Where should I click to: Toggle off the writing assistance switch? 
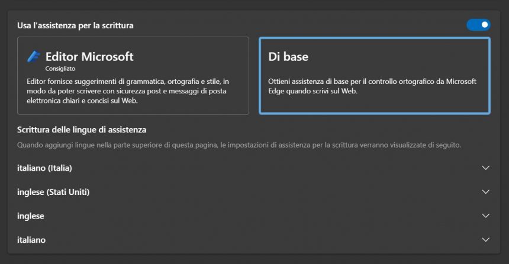pyautogui.click(x=478, y=25)
